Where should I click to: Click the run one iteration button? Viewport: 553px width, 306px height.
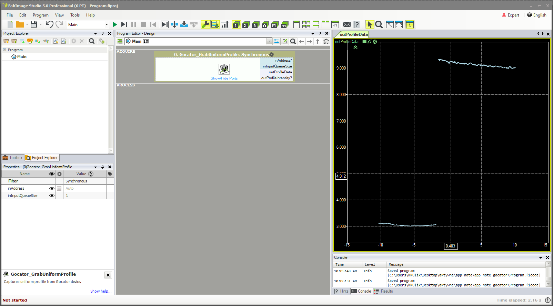(x=124, y=24)
